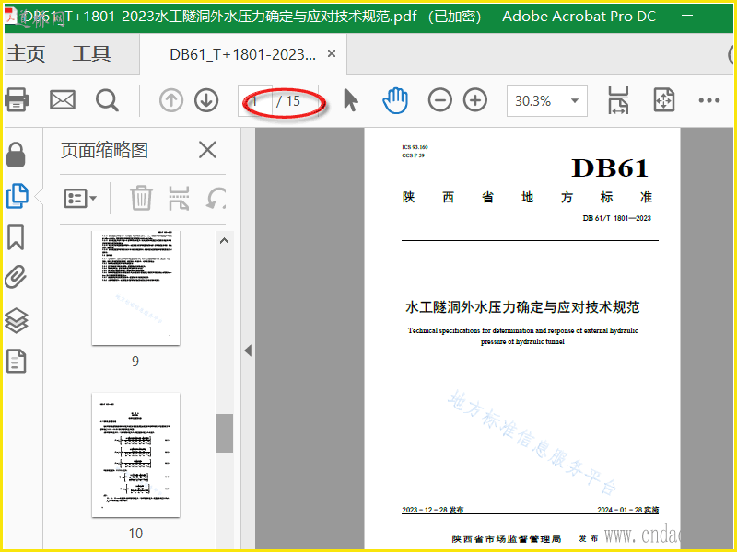Click the thumbnail scrollbar up arrow
The width and height of the screenshot is (737, 552).
click(x=224, y=241)
